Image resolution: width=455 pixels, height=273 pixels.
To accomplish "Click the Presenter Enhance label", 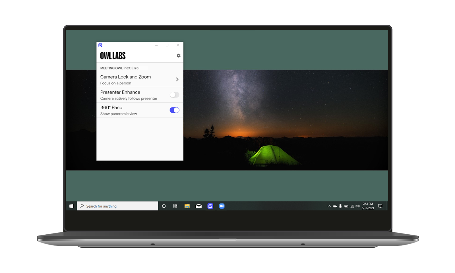I will pos(120,92).
